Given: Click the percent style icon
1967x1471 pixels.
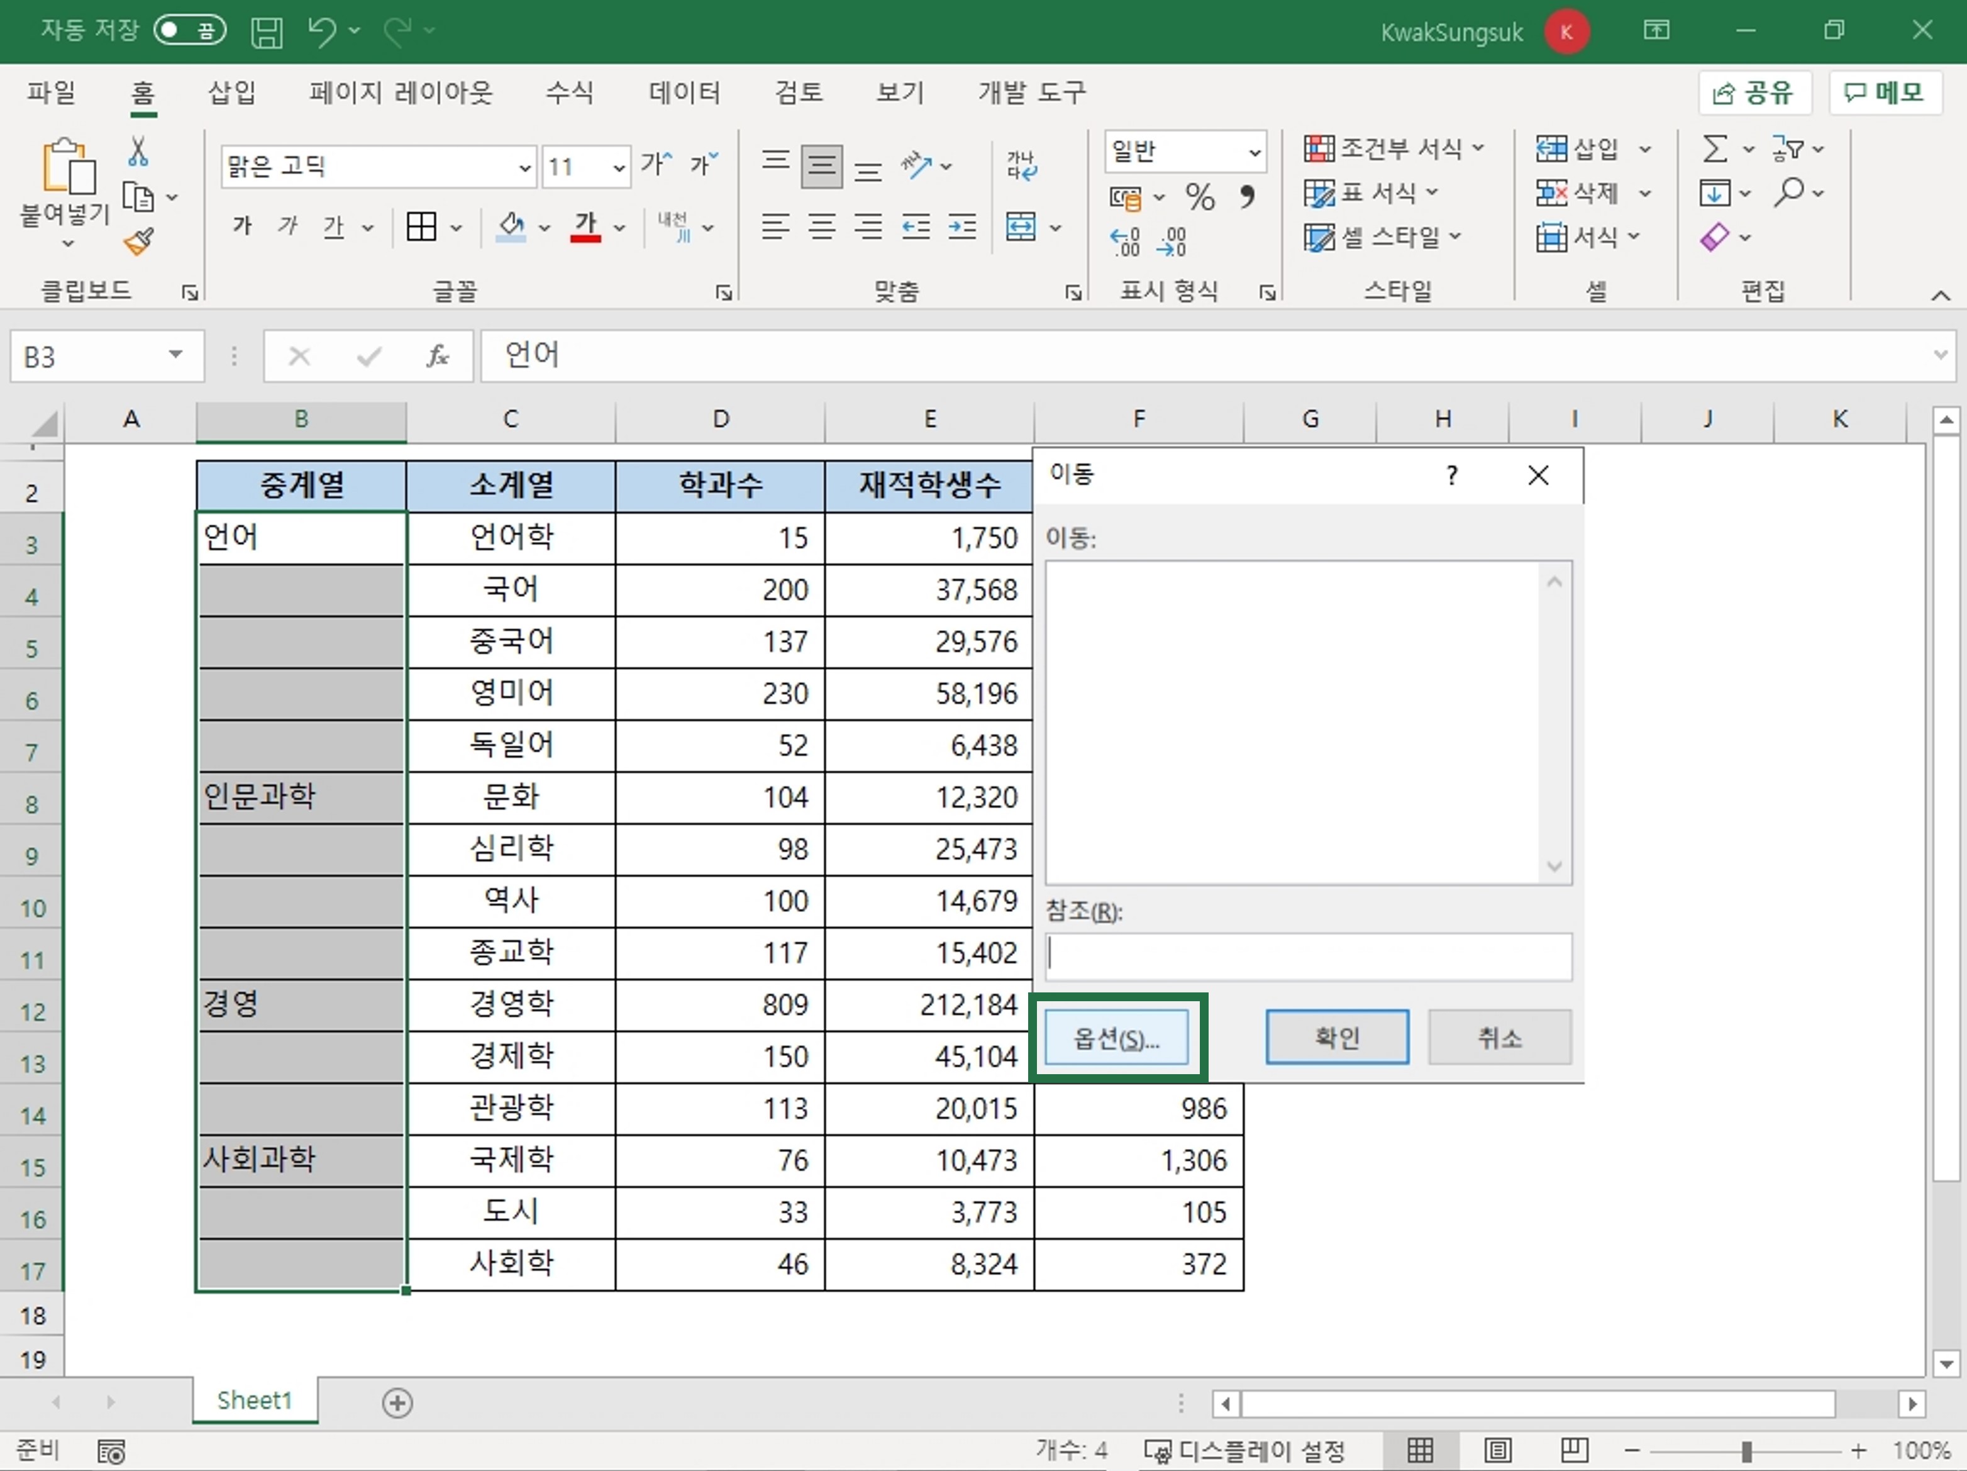Looking at the screenshot, I should [1200, 197].
